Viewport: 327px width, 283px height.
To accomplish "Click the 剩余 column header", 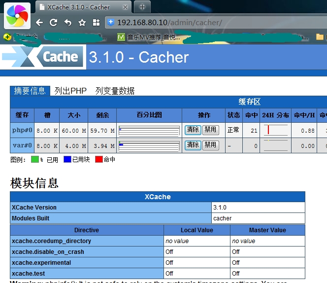I will (102, 115).
